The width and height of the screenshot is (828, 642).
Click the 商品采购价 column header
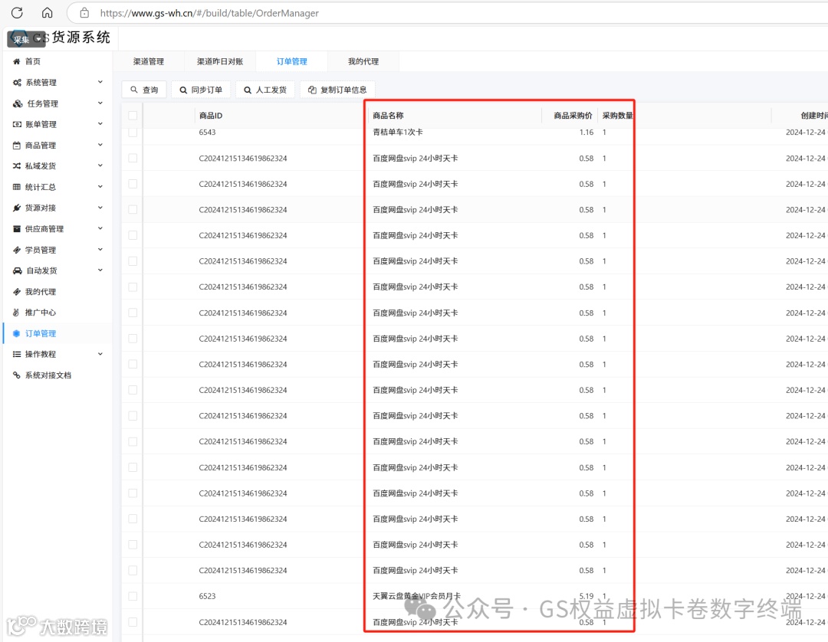573,116
